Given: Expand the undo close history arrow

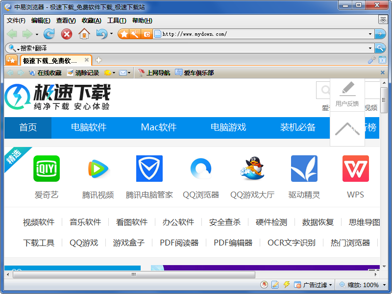Looking at the screenshot, I should (111, 34).
